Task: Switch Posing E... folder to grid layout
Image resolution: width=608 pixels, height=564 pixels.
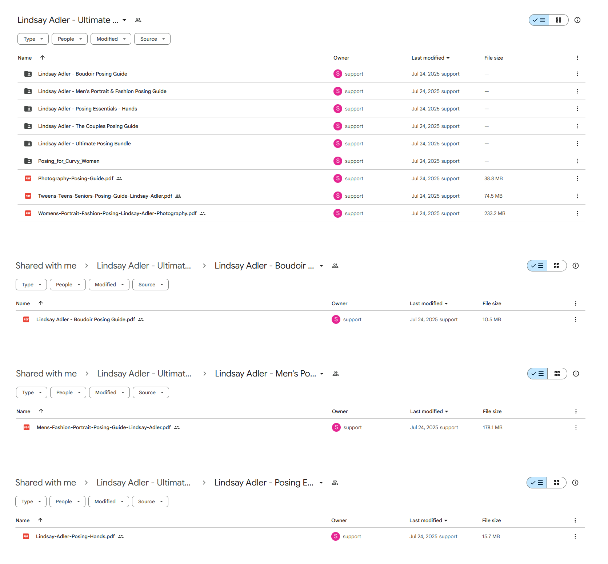Action: point(556,483)
